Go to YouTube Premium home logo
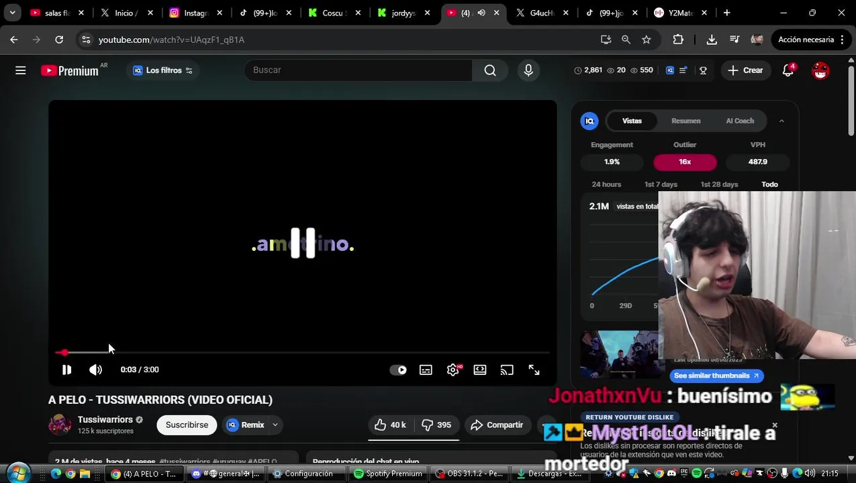This screenshot has width=856, height=483. [x=70, y=70]
